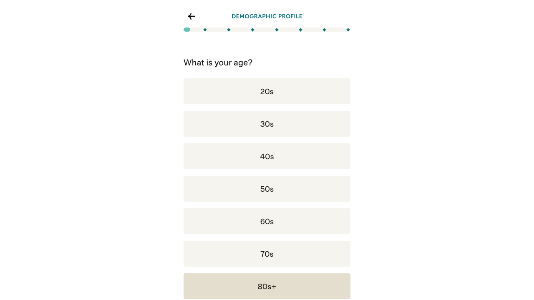Select the final diamond on the progress track
This screenshot has height=300, width=534.
(348, 30)
